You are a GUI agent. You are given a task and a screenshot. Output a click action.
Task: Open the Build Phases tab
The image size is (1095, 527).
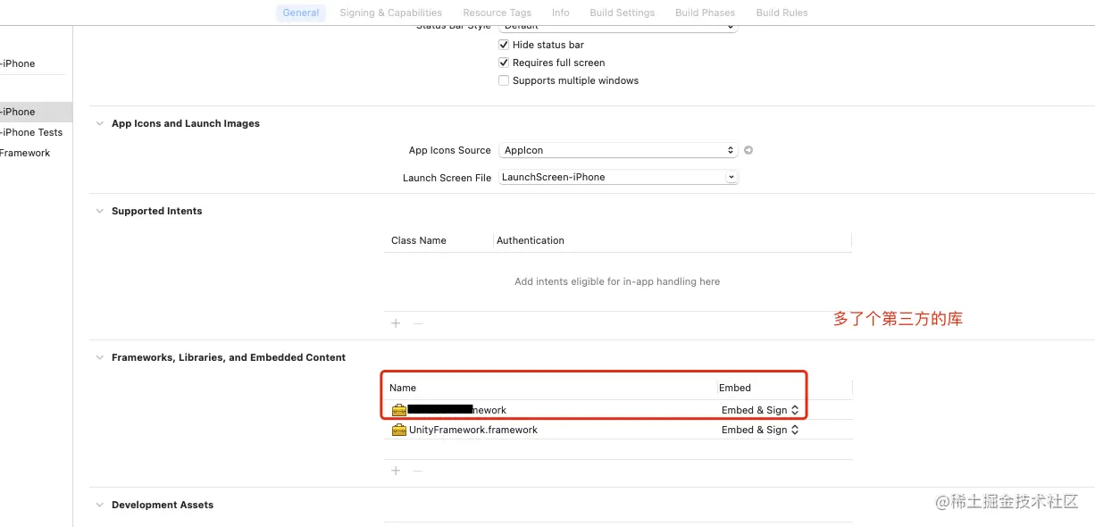(705, 13)
